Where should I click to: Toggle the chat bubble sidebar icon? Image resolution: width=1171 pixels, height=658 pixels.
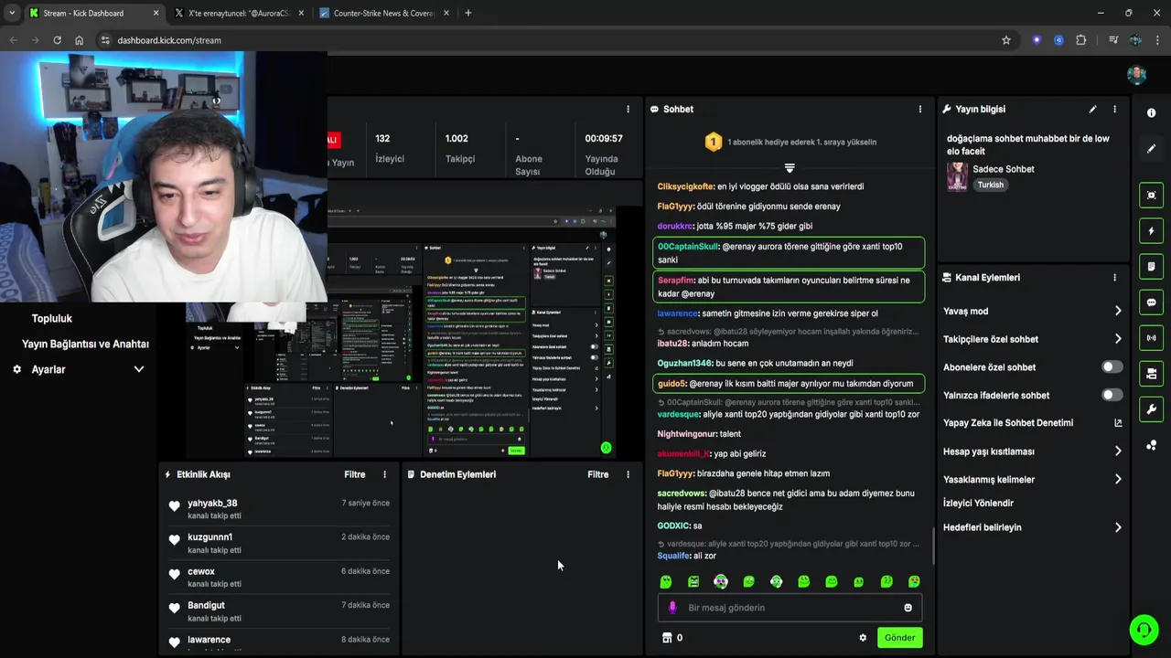tap(1151, 302)
